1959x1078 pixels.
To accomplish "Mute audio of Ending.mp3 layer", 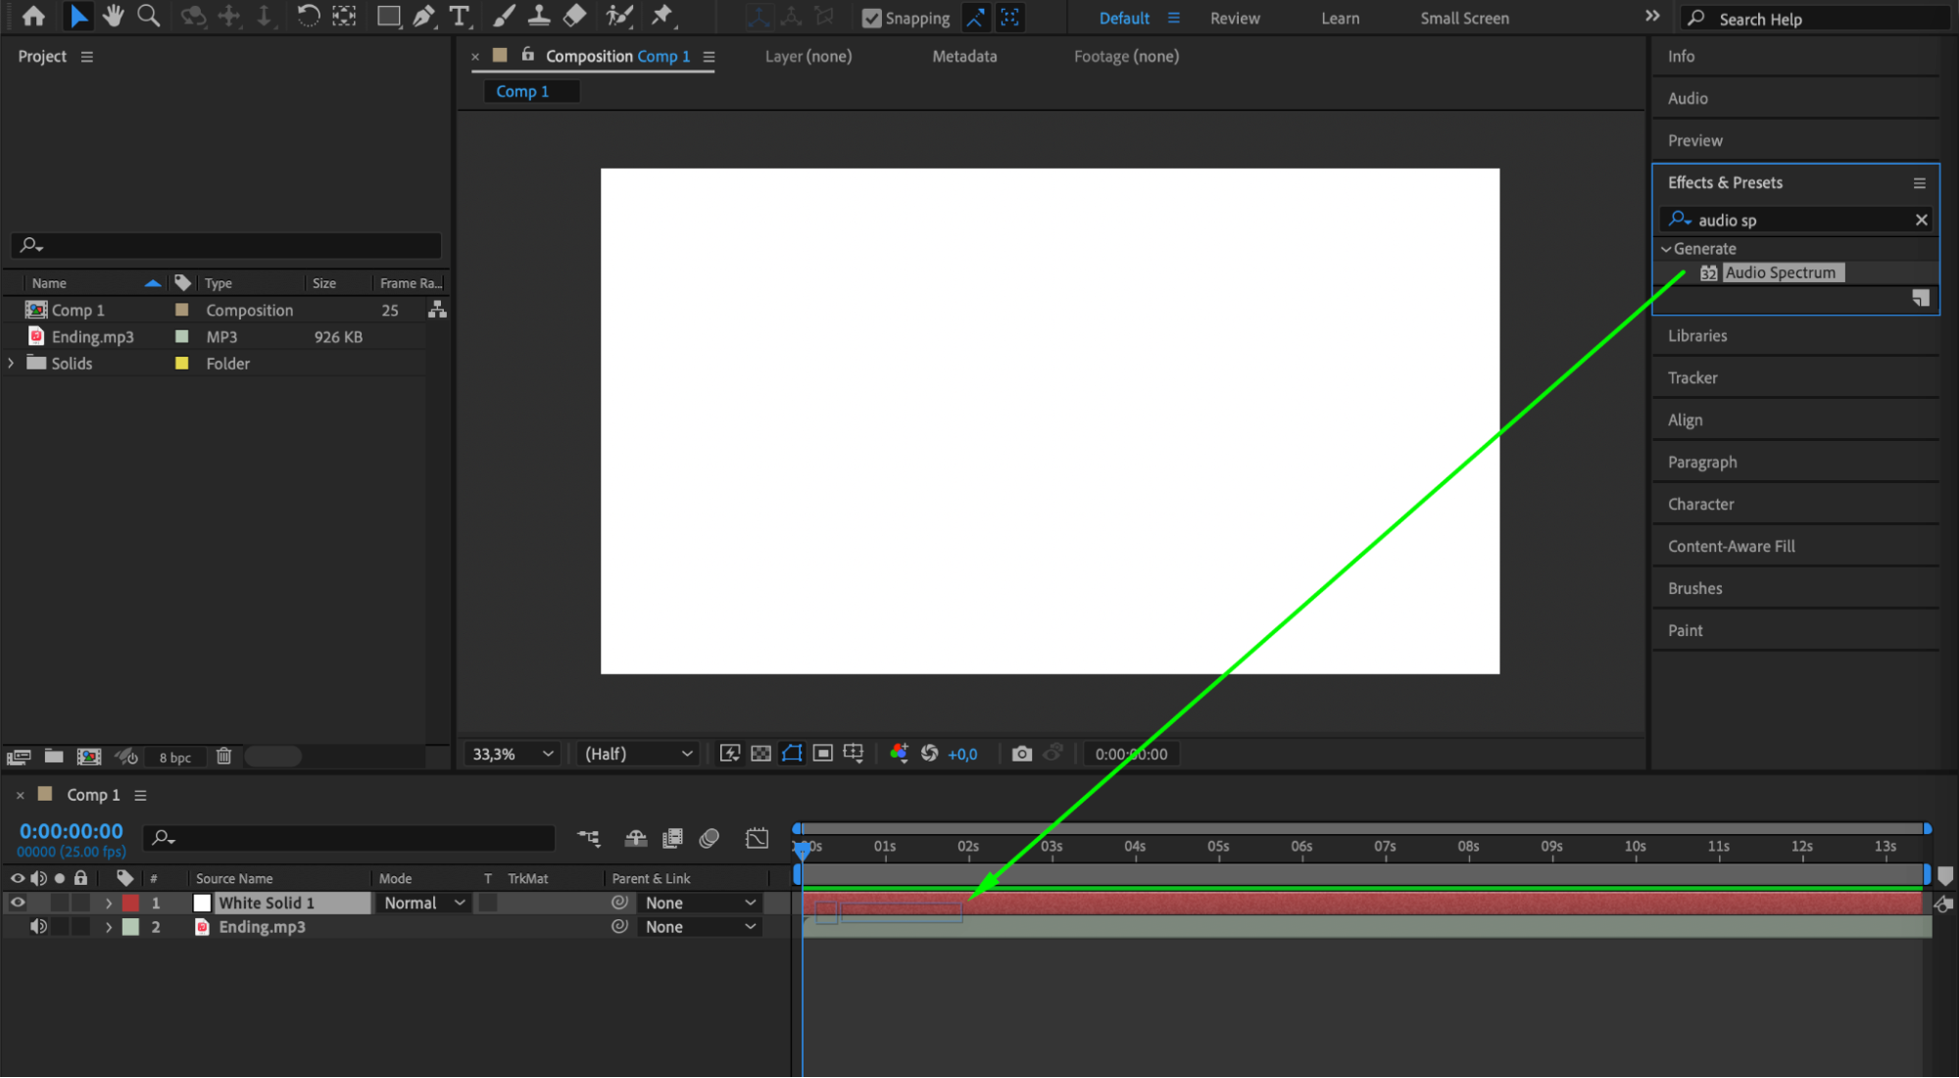I will coord(38,927).
